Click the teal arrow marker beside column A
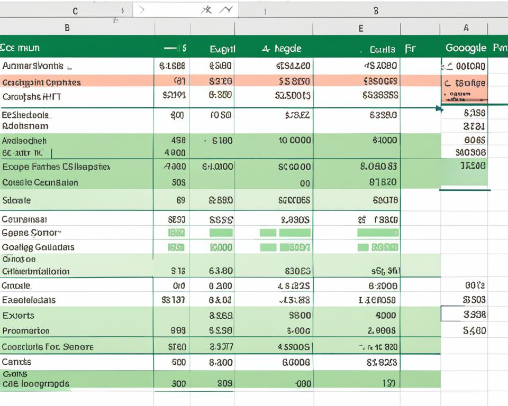Screen dimensions: 508x406 (439, 109)
